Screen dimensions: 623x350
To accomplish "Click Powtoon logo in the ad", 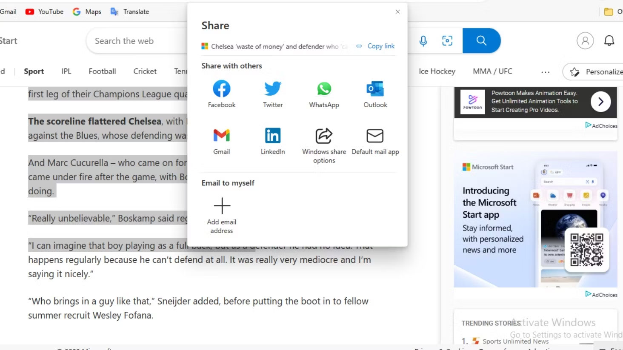I will coord(472,102).
